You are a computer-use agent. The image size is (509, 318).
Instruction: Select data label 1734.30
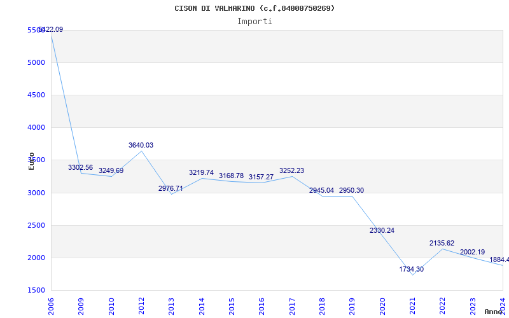[411, 269]
